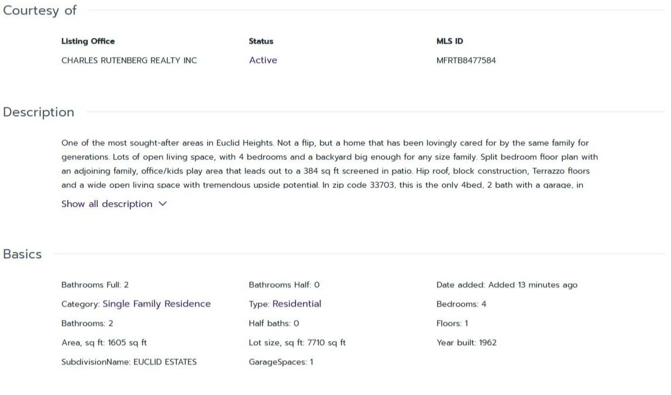Open the Active status link
This screenshot has height=395, width=671.
click(x=263, y=60)
